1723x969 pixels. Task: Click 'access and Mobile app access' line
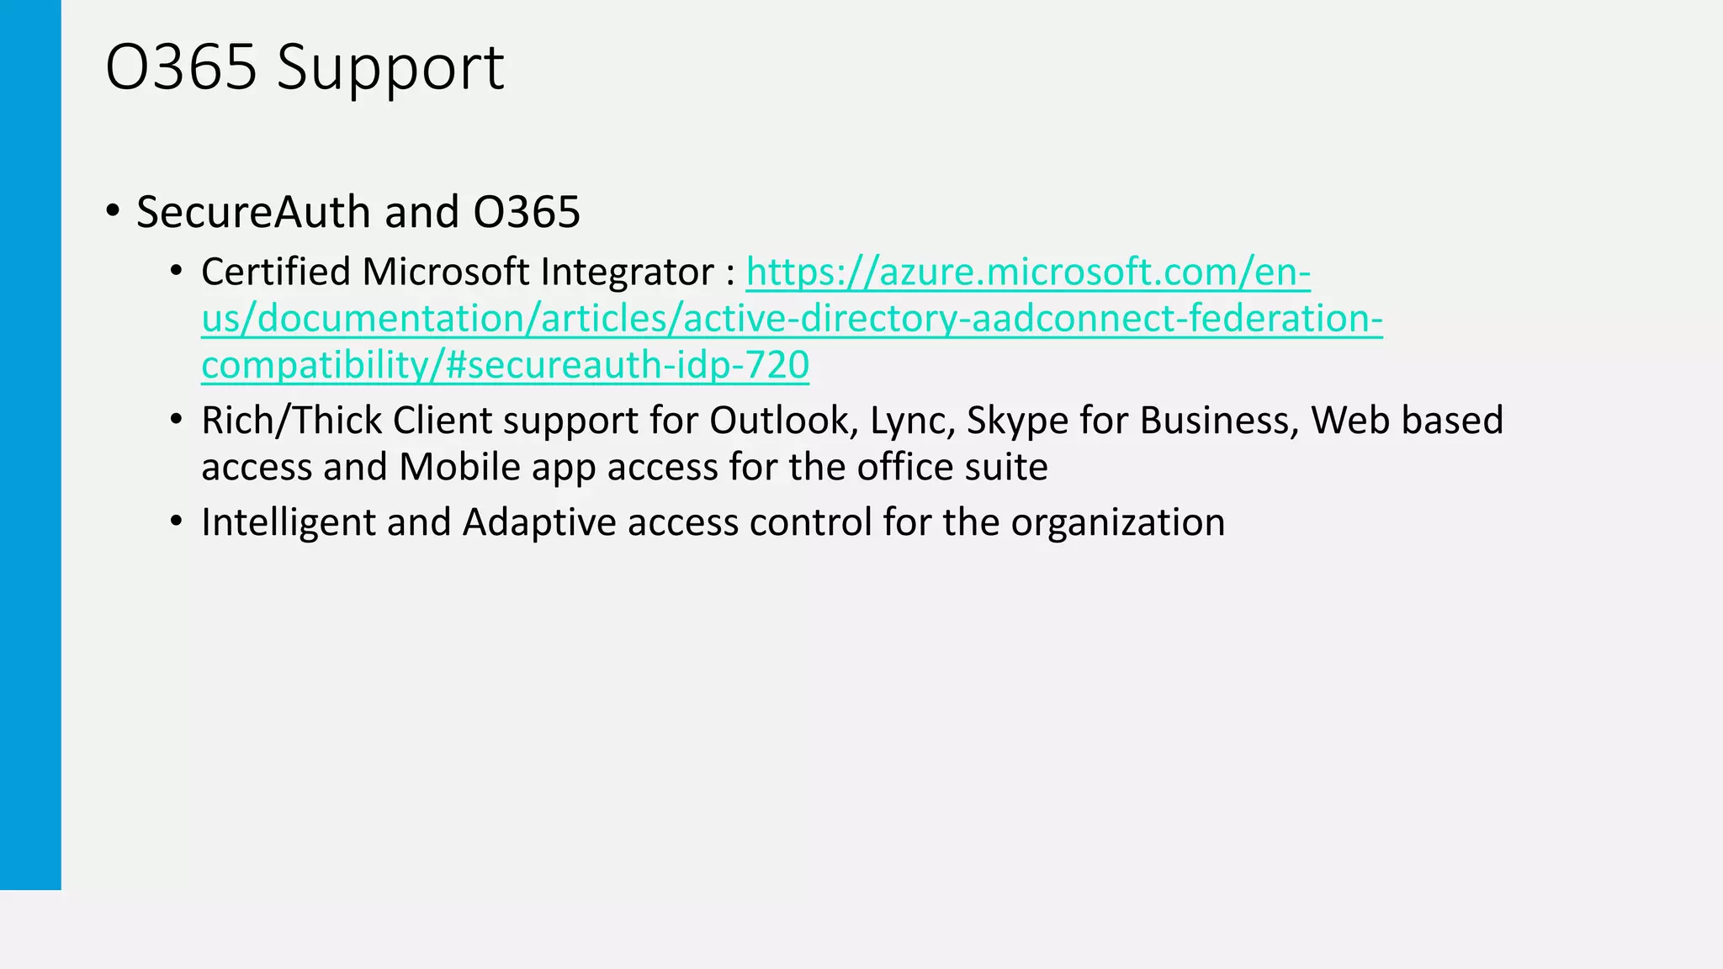click(625, 467)
